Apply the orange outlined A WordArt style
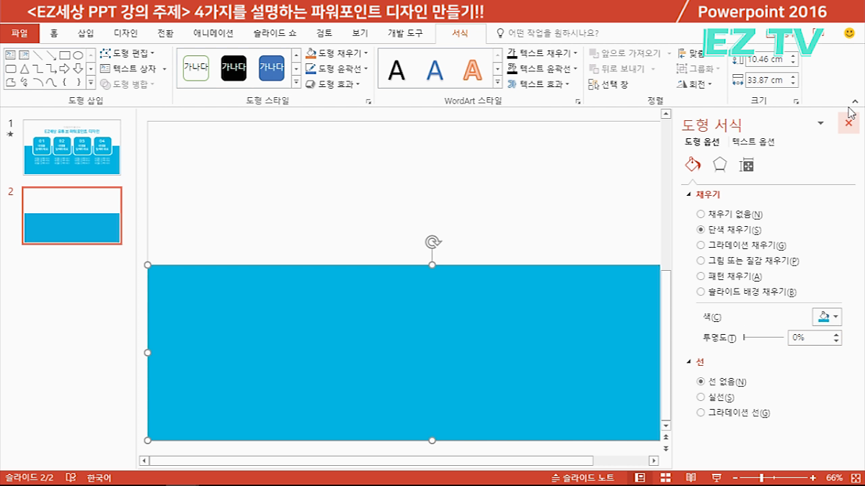 [472, 70]
